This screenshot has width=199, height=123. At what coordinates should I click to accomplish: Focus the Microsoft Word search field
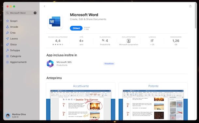[21, 13]
